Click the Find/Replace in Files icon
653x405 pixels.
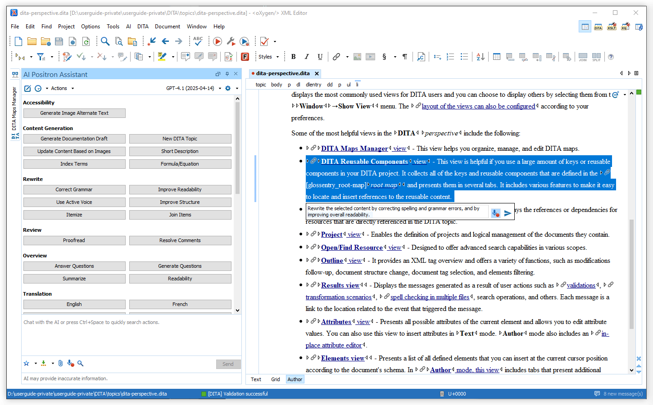(119, 41)
